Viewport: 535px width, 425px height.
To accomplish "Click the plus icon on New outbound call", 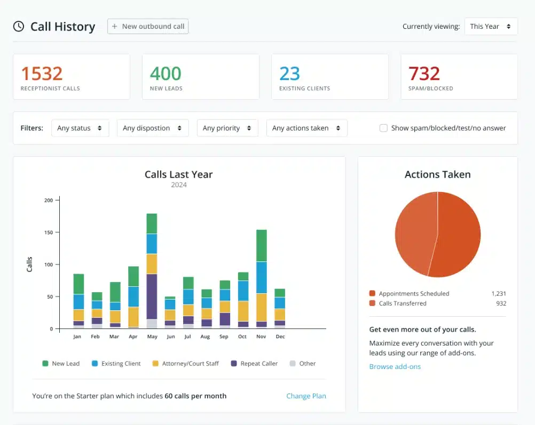I will [115, 27].
